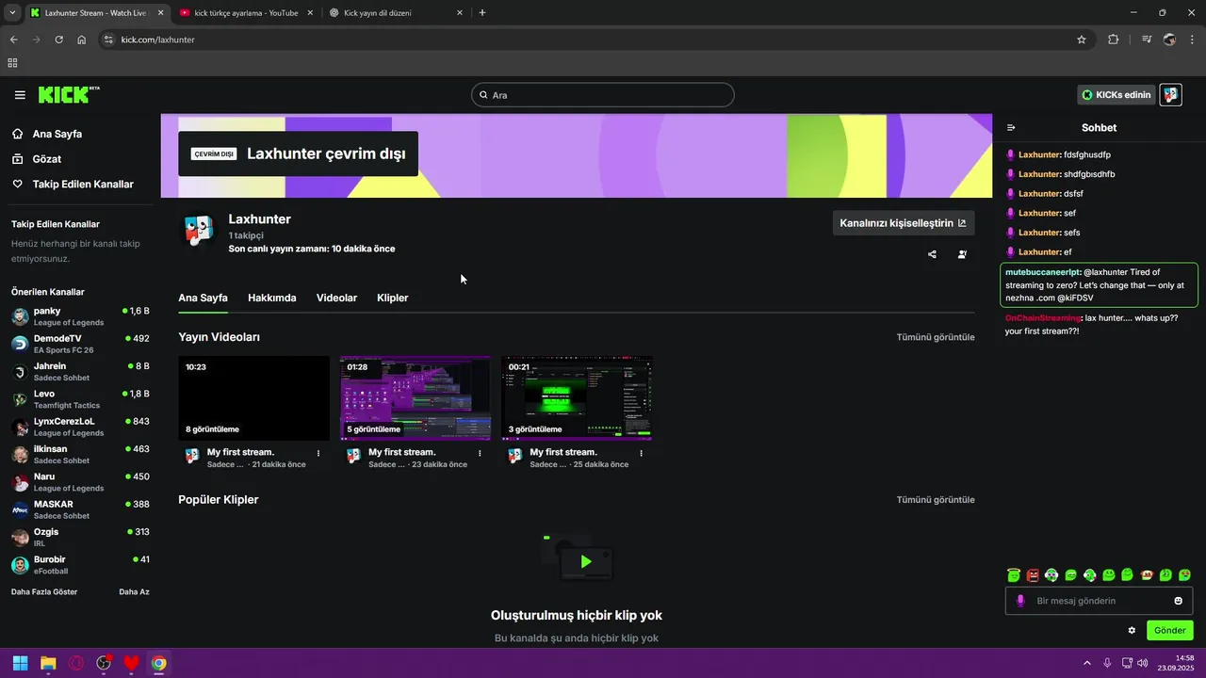
Task: Open the Levo recommended channel
Action: [80, 399]
